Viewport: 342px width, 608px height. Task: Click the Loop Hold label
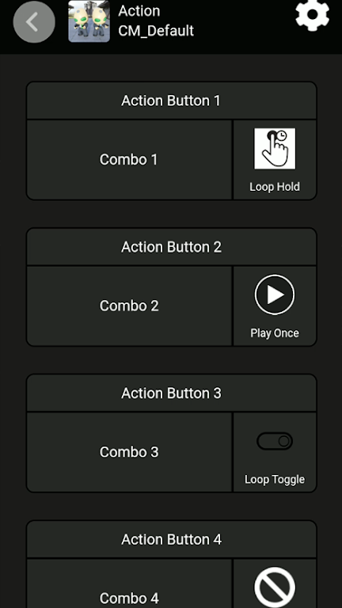(275, 187)
